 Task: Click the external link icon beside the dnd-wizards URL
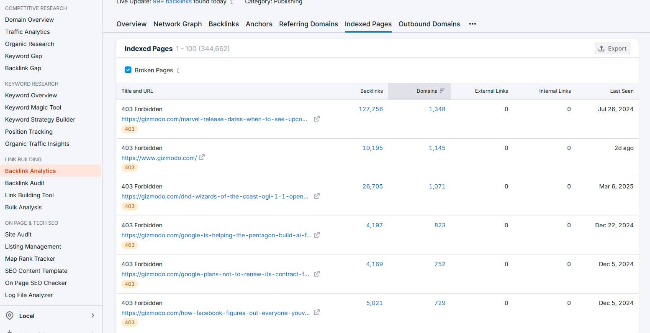click(316, 196)
